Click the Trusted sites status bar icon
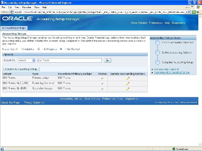This screenshot has height=151, width=202. tap(174, 149)
